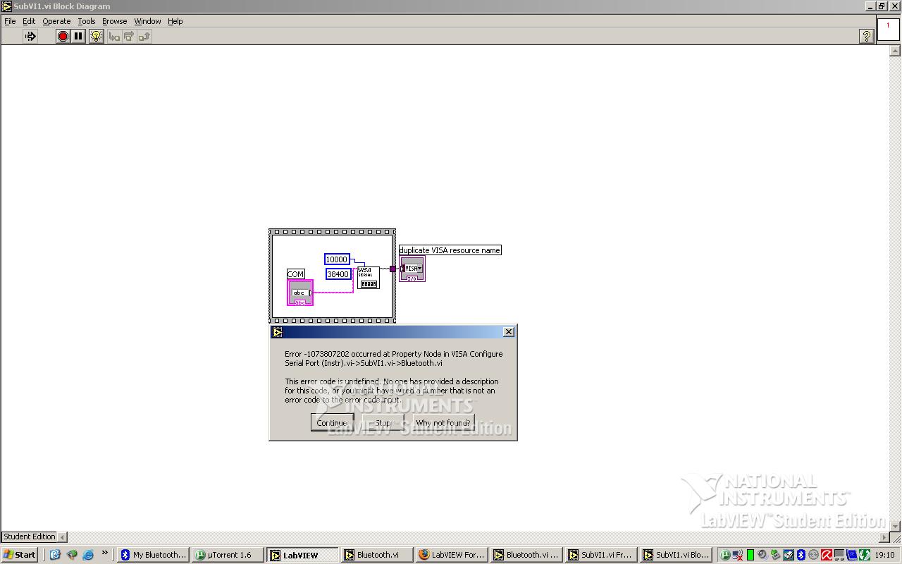Open the Window menu
This screenshot has width=902, height=564.
(x=148, y=21)
